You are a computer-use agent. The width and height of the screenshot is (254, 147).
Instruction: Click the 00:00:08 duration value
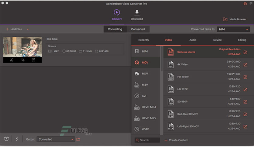click(x=71, y=51)
